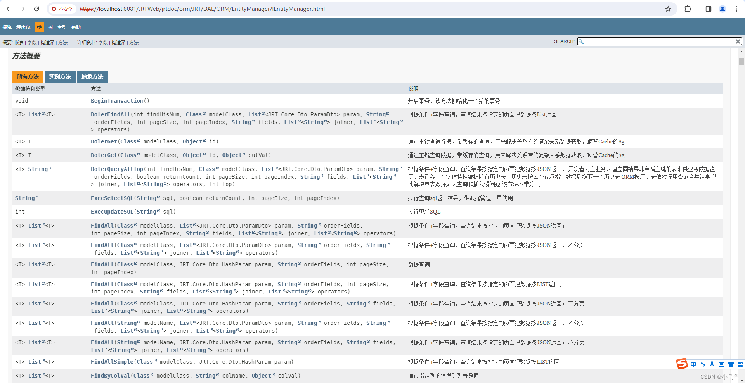This screenshot has height=383, width=745.
Task: Jump to 方法 in detail links
Action: point(134,43)
